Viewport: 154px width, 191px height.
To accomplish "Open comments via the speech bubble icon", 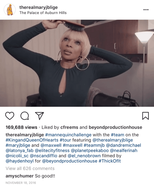I will 25,116.
